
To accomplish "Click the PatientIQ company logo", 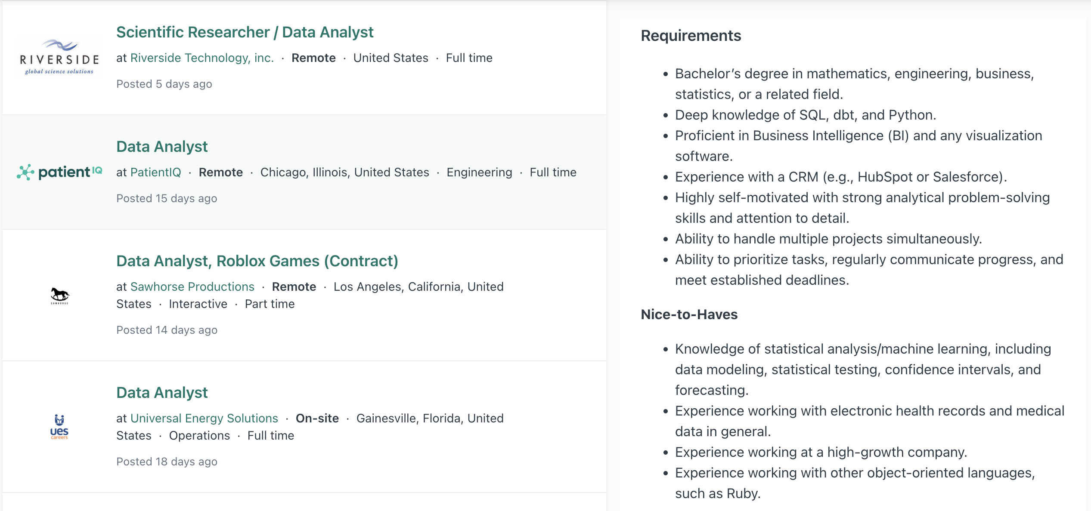I will coord(59,172).
